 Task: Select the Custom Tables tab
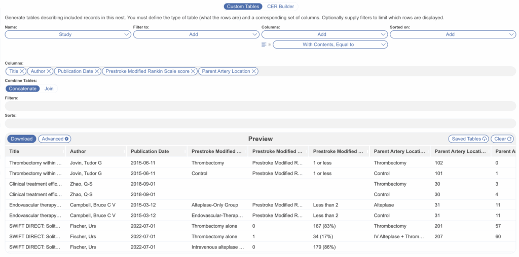point(243,7)
